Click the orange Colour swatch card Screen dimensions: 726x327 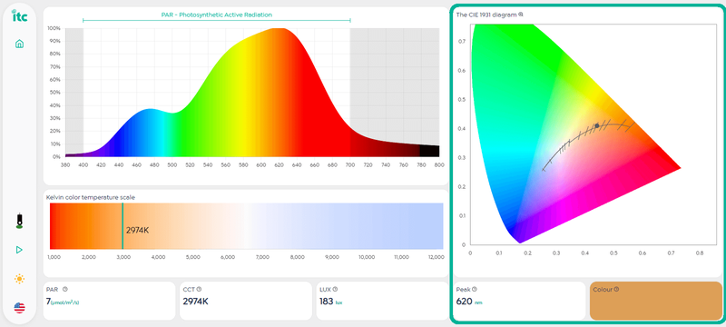[655, 301]
